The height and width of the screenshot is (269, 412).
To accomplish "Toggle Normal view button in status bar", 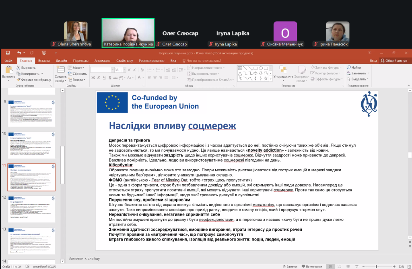I will pos(330,266).
